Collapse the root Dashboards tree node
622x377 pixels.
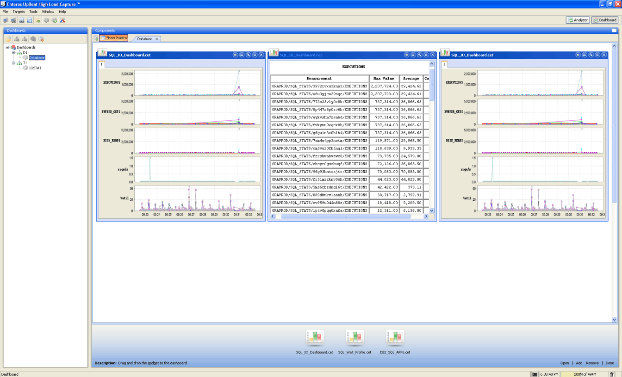(7, 47)
